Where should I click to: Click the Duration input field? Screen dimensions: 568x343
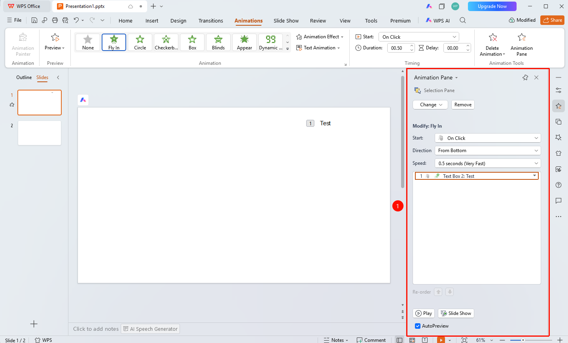[x=398, y=48]
